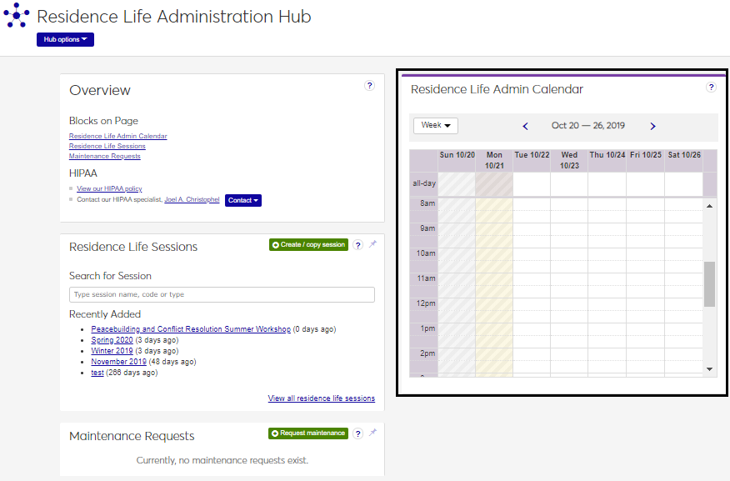Viewport: 730px width, 481px height.
Task: Pin the Residence Life Sessions block
Action: click(372, 244)
